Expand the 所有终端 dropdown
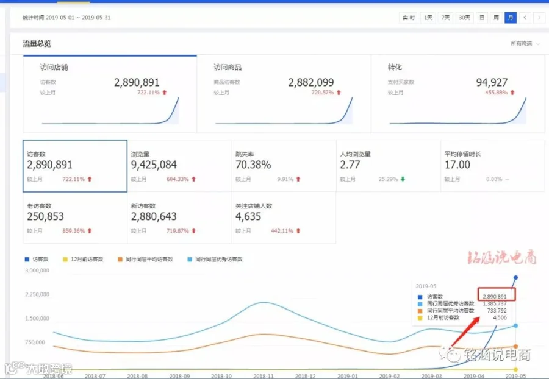 click(525, 43)
